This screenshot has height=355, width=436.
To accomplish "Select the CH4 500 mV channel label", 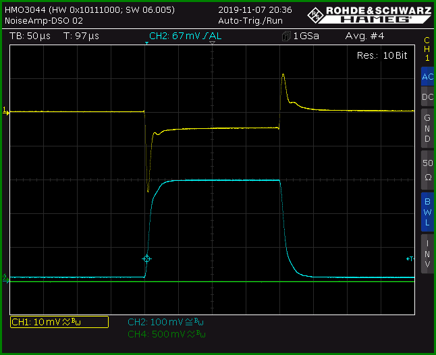I will click(x=167, y=334).
